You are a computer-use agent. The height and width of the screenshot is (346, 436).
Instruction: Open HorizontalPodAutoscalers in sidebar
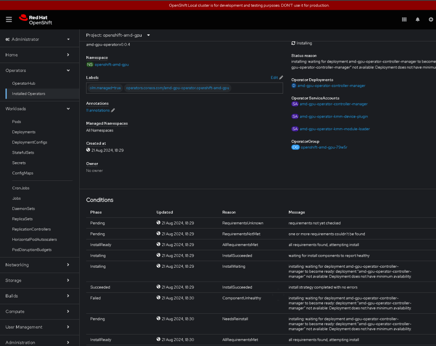pyautogui.click(x=35, y=239)
